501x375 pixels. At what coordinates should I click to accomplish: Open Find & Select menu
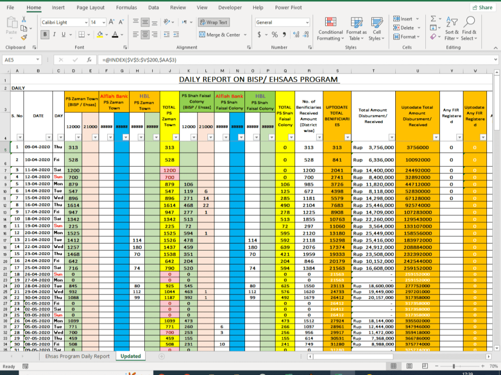[x=469, y=29]
